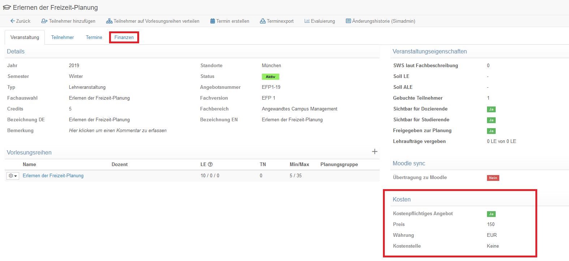Open Änderungshistorie (Simadmin)
The height and width of the screenshot is (261, 569).
[380, 21]
